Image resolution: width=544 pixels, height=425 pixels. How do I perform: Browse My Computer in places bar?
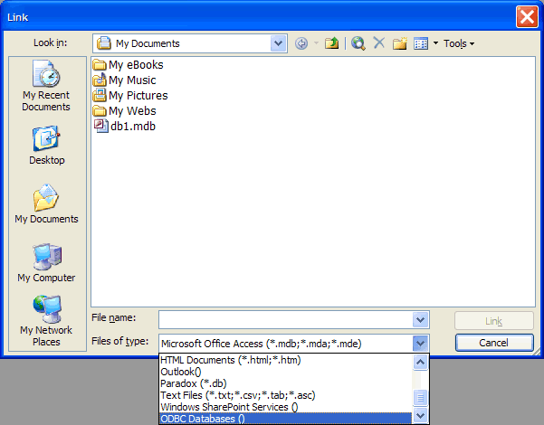(46, 263)
